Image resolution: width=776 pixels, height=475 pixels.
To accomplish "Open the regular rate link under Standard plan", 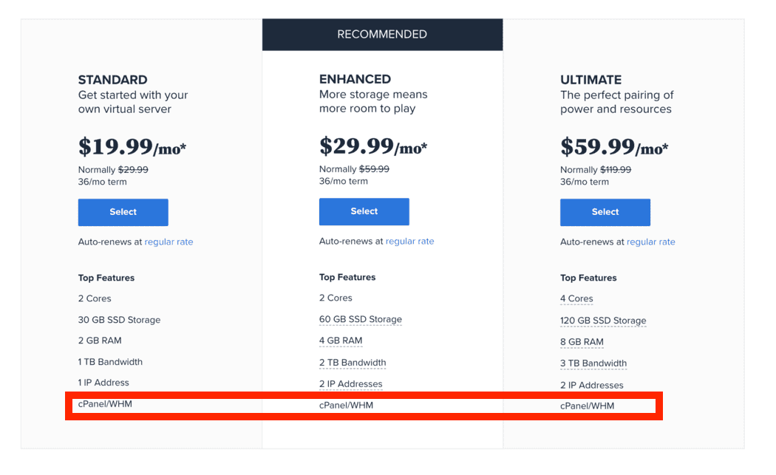I will 169,242.
